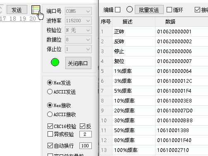Open the 校验位 dropdown

pyautogui.click(x=78, y=30)
